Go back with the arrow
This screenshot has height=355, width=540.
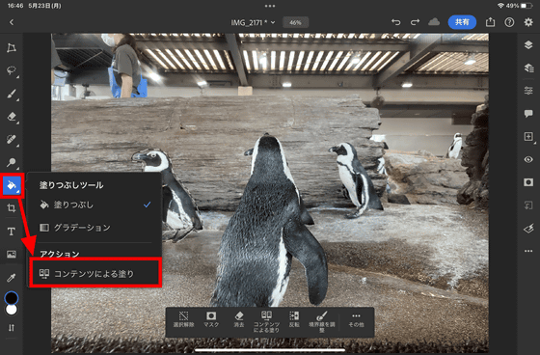pyautogui.click(x=12, y=22)
